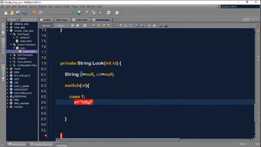261x147 pixels.
Task: Click the find previous occurrence icon
Action: point(99,26)
